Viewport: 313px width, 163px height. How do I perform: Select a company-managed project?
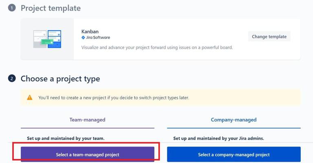(234, 154)
